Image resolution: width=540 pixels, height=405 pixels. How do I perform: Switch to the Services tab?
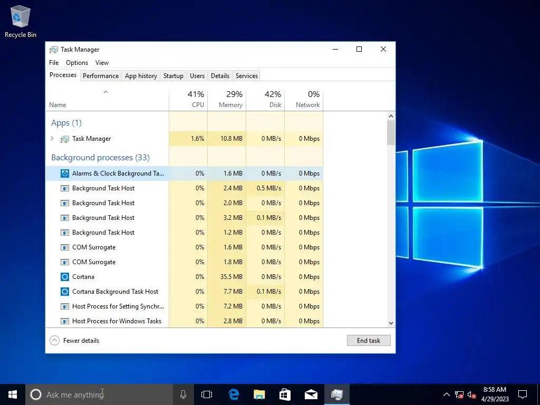tap(247, 76)
